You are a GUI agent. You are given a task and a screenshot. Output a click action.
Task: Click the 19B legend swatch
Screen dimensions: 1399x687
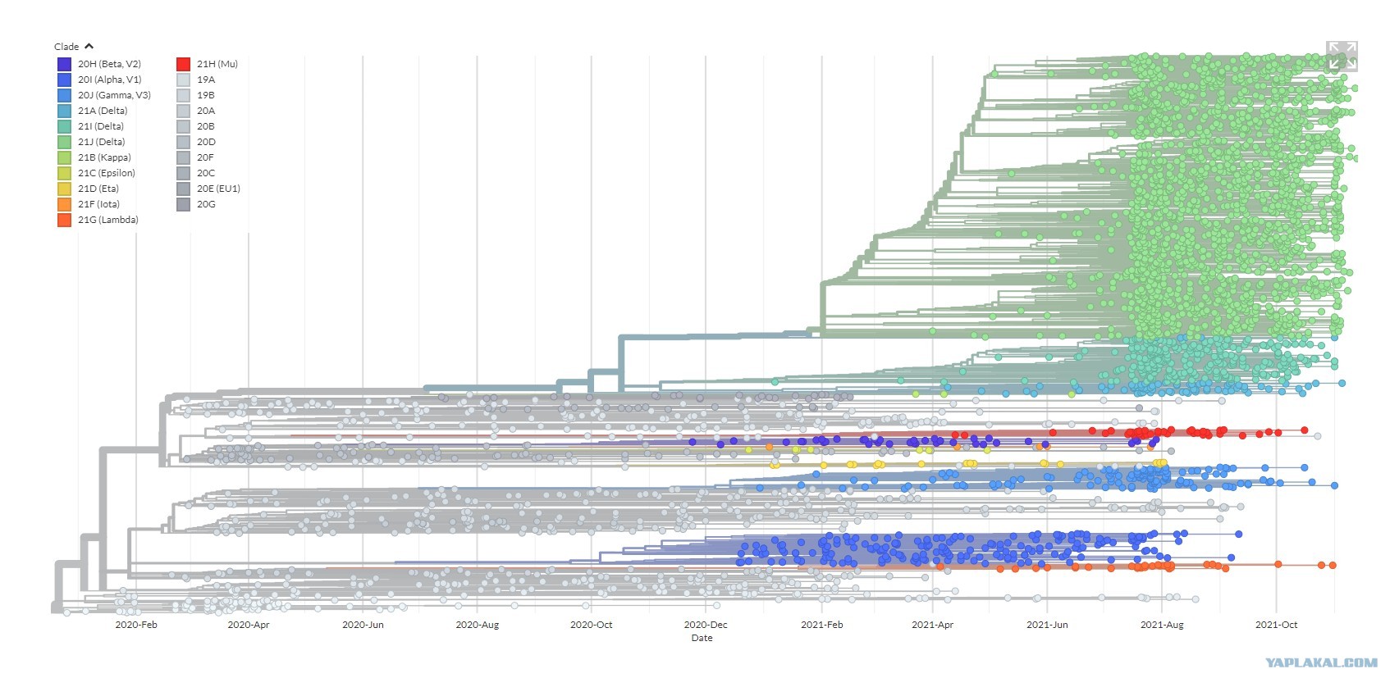(183, 95)
